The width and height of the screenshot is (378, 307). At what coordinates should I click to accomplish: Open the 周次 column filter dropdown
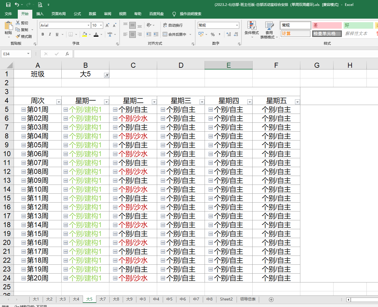(x=59, y=102)
